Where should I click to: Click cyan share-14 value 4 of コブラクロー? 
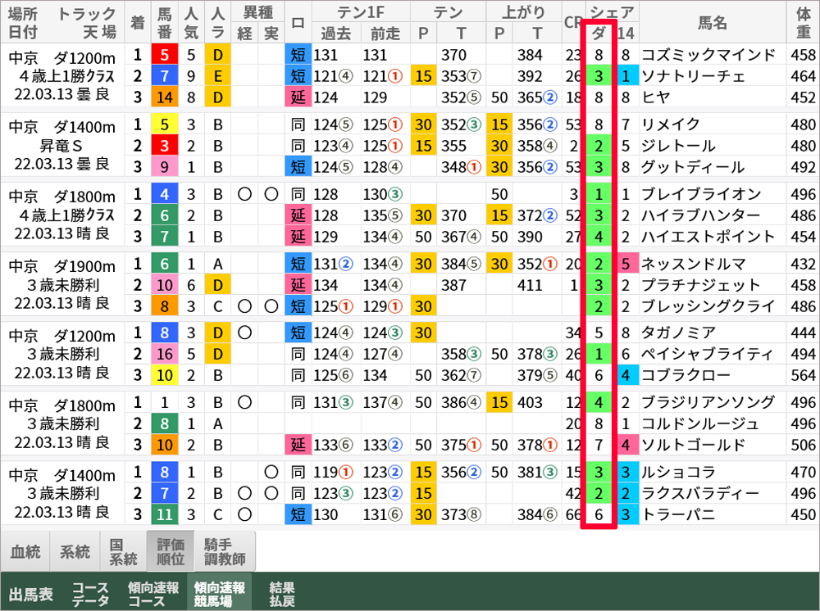point(626,375)
